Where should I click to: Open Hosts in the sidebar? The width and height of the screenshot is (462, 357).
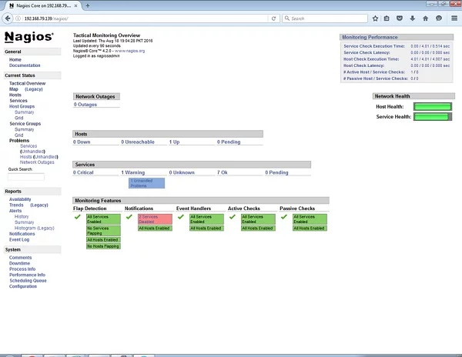click(x=15, y=95)
